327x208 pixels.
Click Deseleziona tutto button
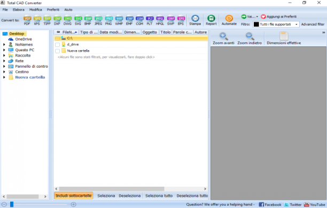pyautogui.click(x=192, y=196)
